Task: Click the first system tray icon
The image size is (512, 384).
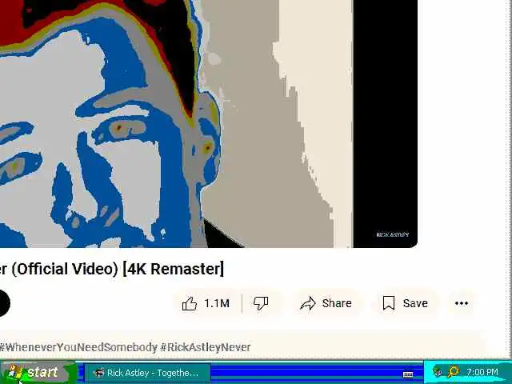Action: click(438, 371)
